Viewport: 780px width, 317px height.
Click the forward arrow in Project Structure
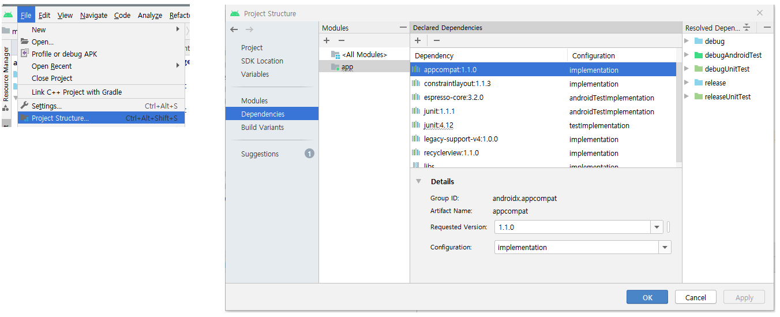[x=249, y=29]
